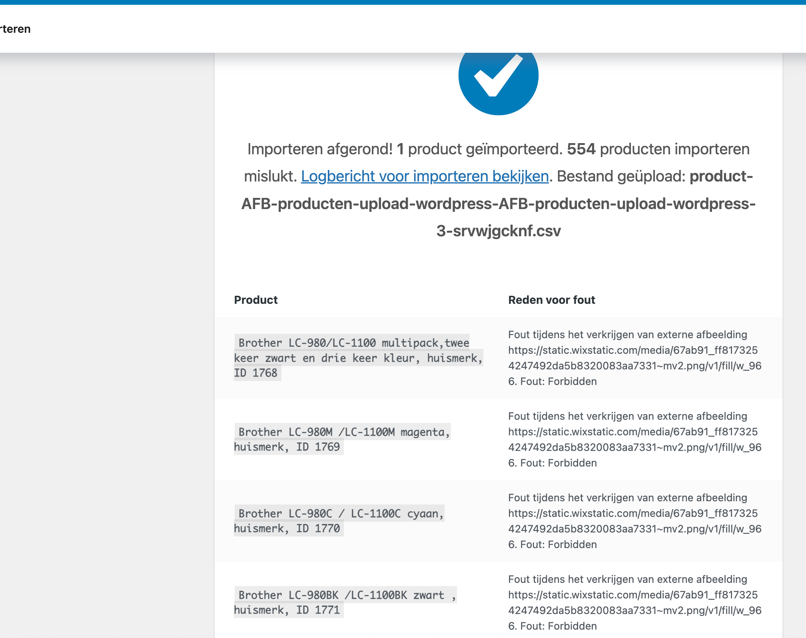Click the blue top admin bar

click(403, 2)
